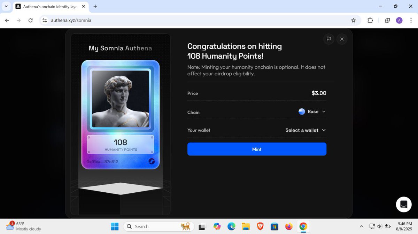Image resolution: width=418 pixels, height=234 pixels.
Task: Launch Brave browser from the taskbar
Action: [260, 226]
